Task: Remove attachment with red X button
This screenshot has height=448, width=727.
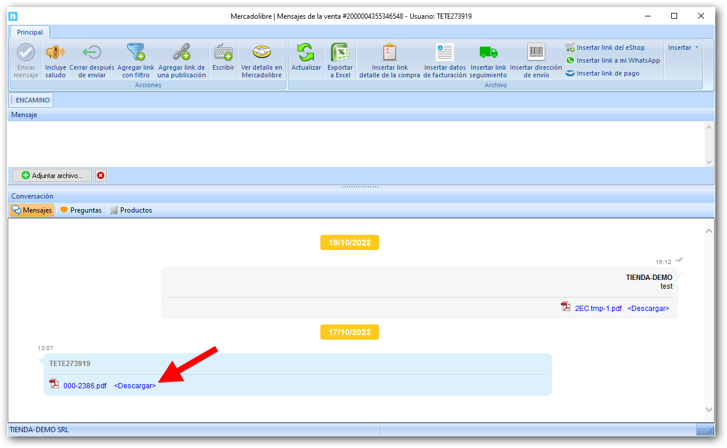Action: [101, 175]
